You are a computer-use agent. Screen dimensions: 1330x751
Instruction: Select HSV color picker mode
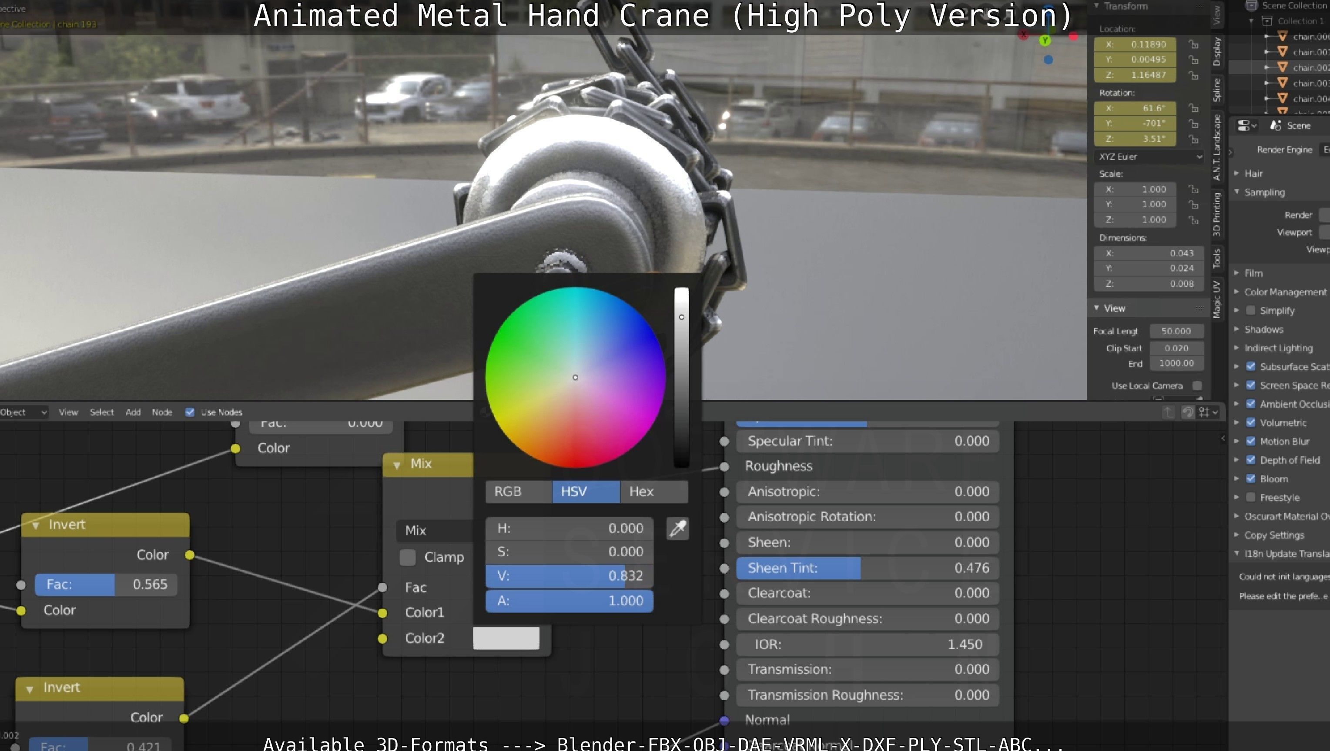tap(586, 492)
